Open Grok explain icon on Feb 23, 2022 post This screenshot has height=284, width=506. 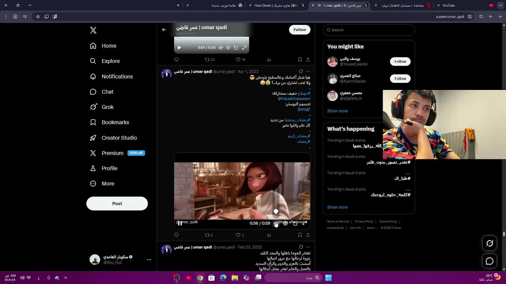tap(301, 247)
